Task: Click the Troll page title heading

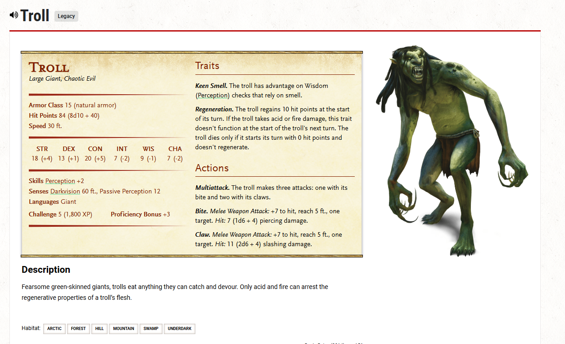Action: click(x=35, y=16)
